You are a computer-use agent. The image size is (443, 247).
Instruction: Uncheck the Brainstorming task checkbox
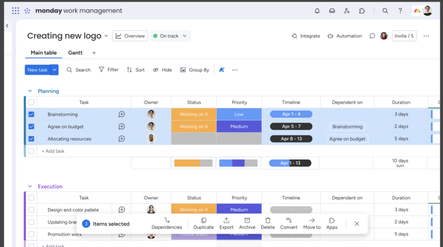click(31, 114)
